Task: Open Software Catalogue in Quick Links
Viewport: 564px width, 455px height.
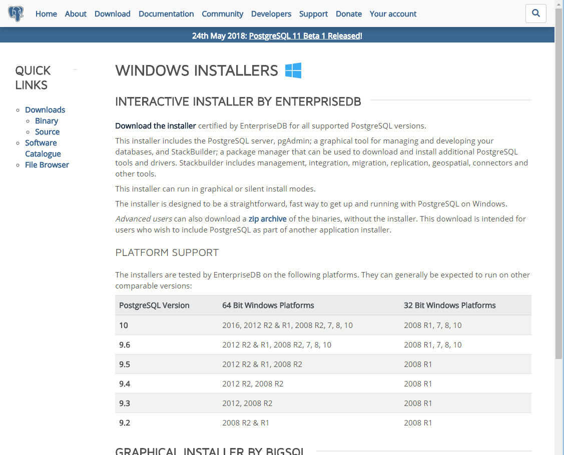Action: click(43, 148)
